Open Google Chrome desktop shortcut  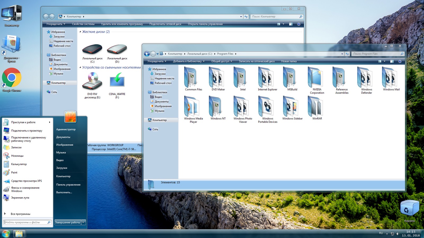tap(11, 78)
